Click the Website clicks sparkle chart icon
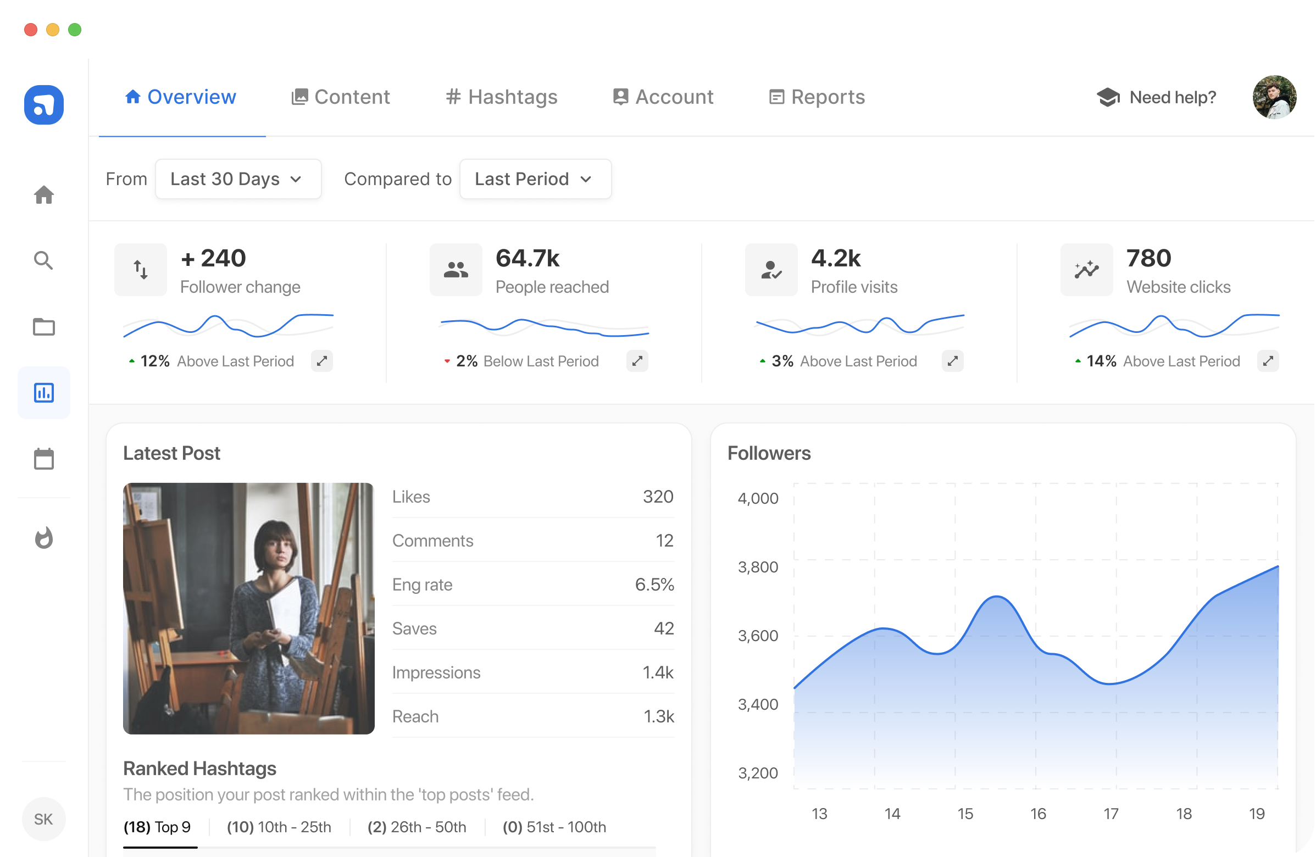This screenshot has width=1316, height=857. click(x=1087, y=270)
